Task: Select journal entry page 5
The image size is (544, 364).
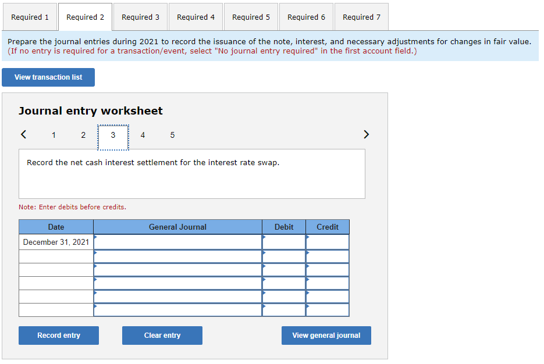Action: [172, 135]
